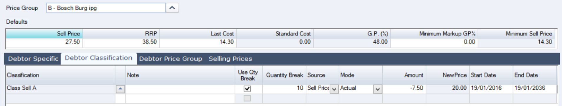Select the Amount cell showing -7.50
The width and height of the screenshot is (562, 106).
404,88
